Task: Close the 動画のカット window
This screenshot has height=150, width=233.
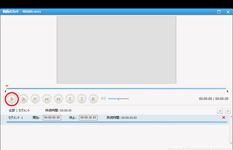Action: tap(228, 12)
